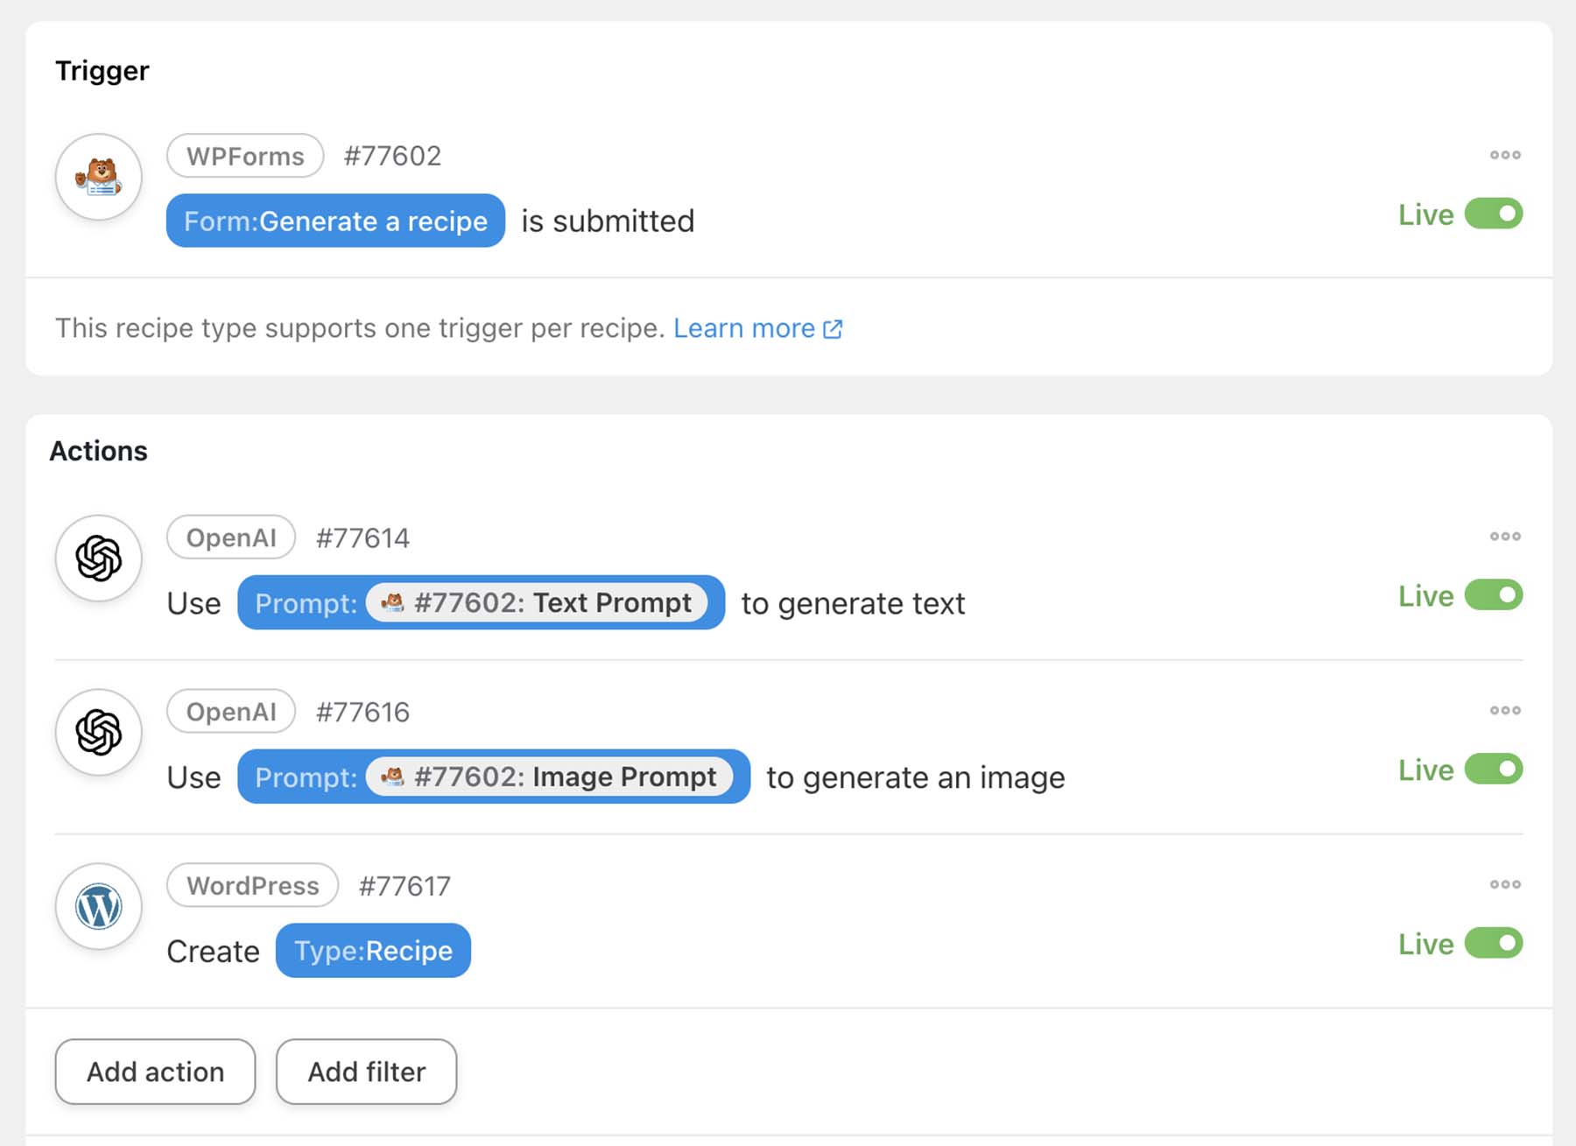Open the external link icon beside Learn more
This screenshot has height=1146, width=1576.
tap(833, 328)
